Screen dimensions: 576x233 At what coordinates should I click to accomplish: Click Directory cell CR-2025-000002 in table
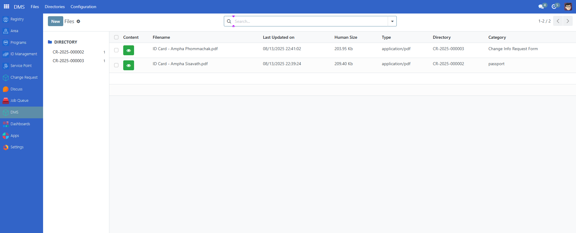[x=448, y=64]
